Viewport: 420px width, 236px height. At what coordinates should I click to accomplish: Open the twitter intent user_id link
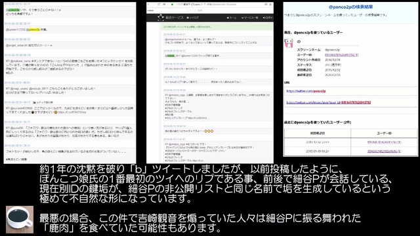click(x=328, y=102)
